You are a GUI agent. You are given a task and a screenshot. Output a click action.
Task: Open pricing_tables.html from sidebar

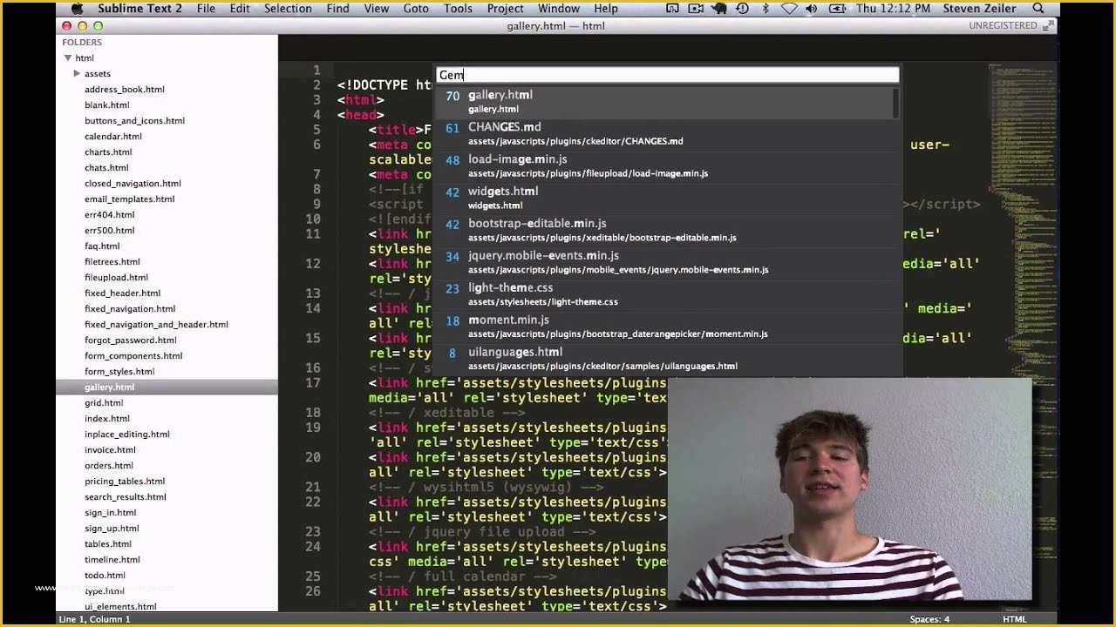click(x=125, y=482)
